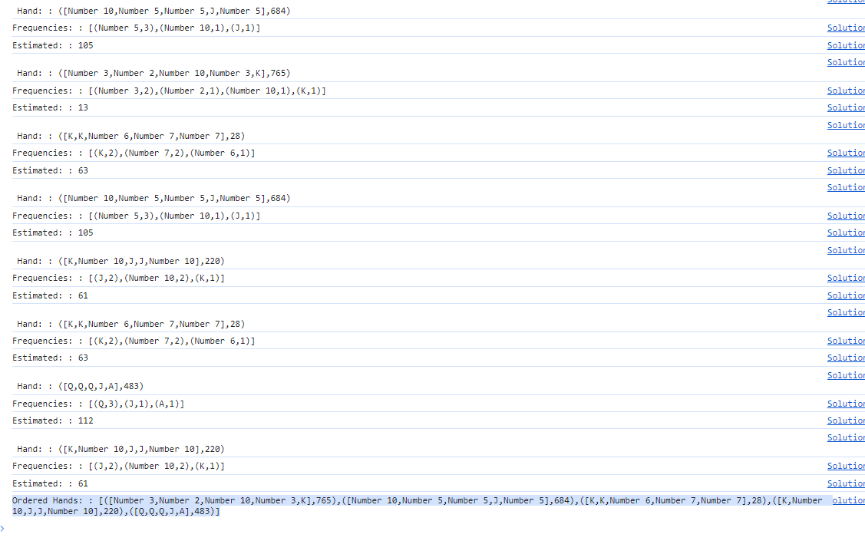The height and width of the screenshot is (554, 865).
Task: Click the Hand log ending in 765
Action: [154, 74]
